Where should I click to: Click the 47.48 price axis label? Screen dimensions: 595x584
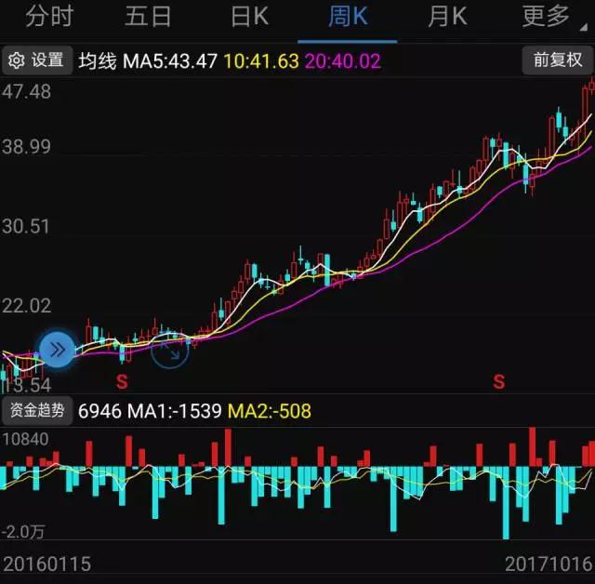click(26, 92)
